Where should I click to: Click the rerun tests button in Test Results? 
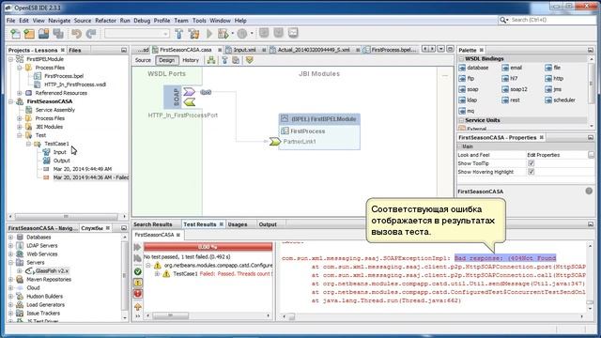point(138,247)
